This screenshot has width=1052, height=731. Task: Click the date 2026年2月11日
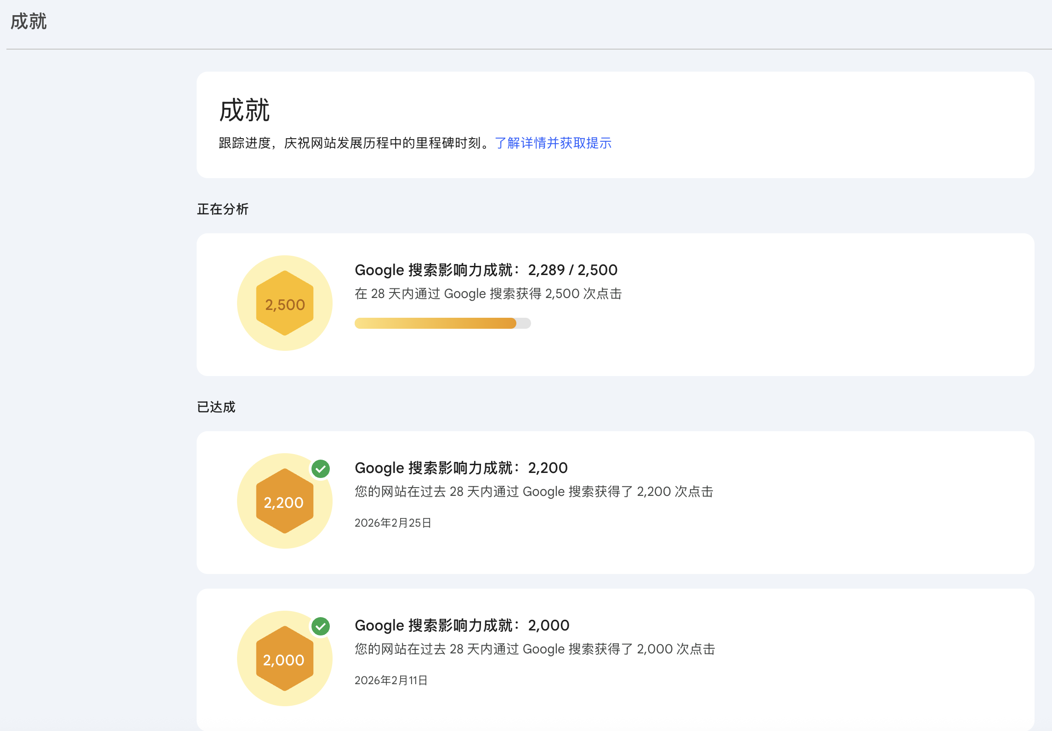(x=391, y=680)
